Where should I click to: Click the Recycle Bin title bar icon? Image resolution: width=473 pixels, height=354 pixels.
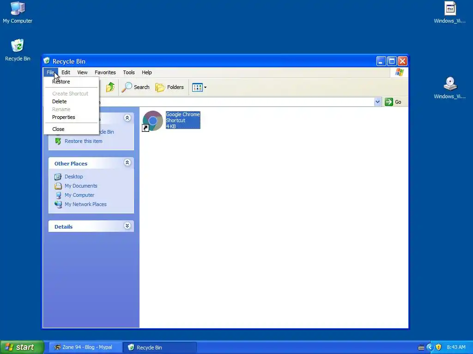click(x=47, y=61)
